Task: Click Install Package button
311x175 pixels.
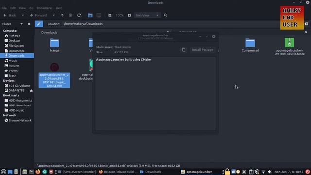Action: [x=203, y=50]
